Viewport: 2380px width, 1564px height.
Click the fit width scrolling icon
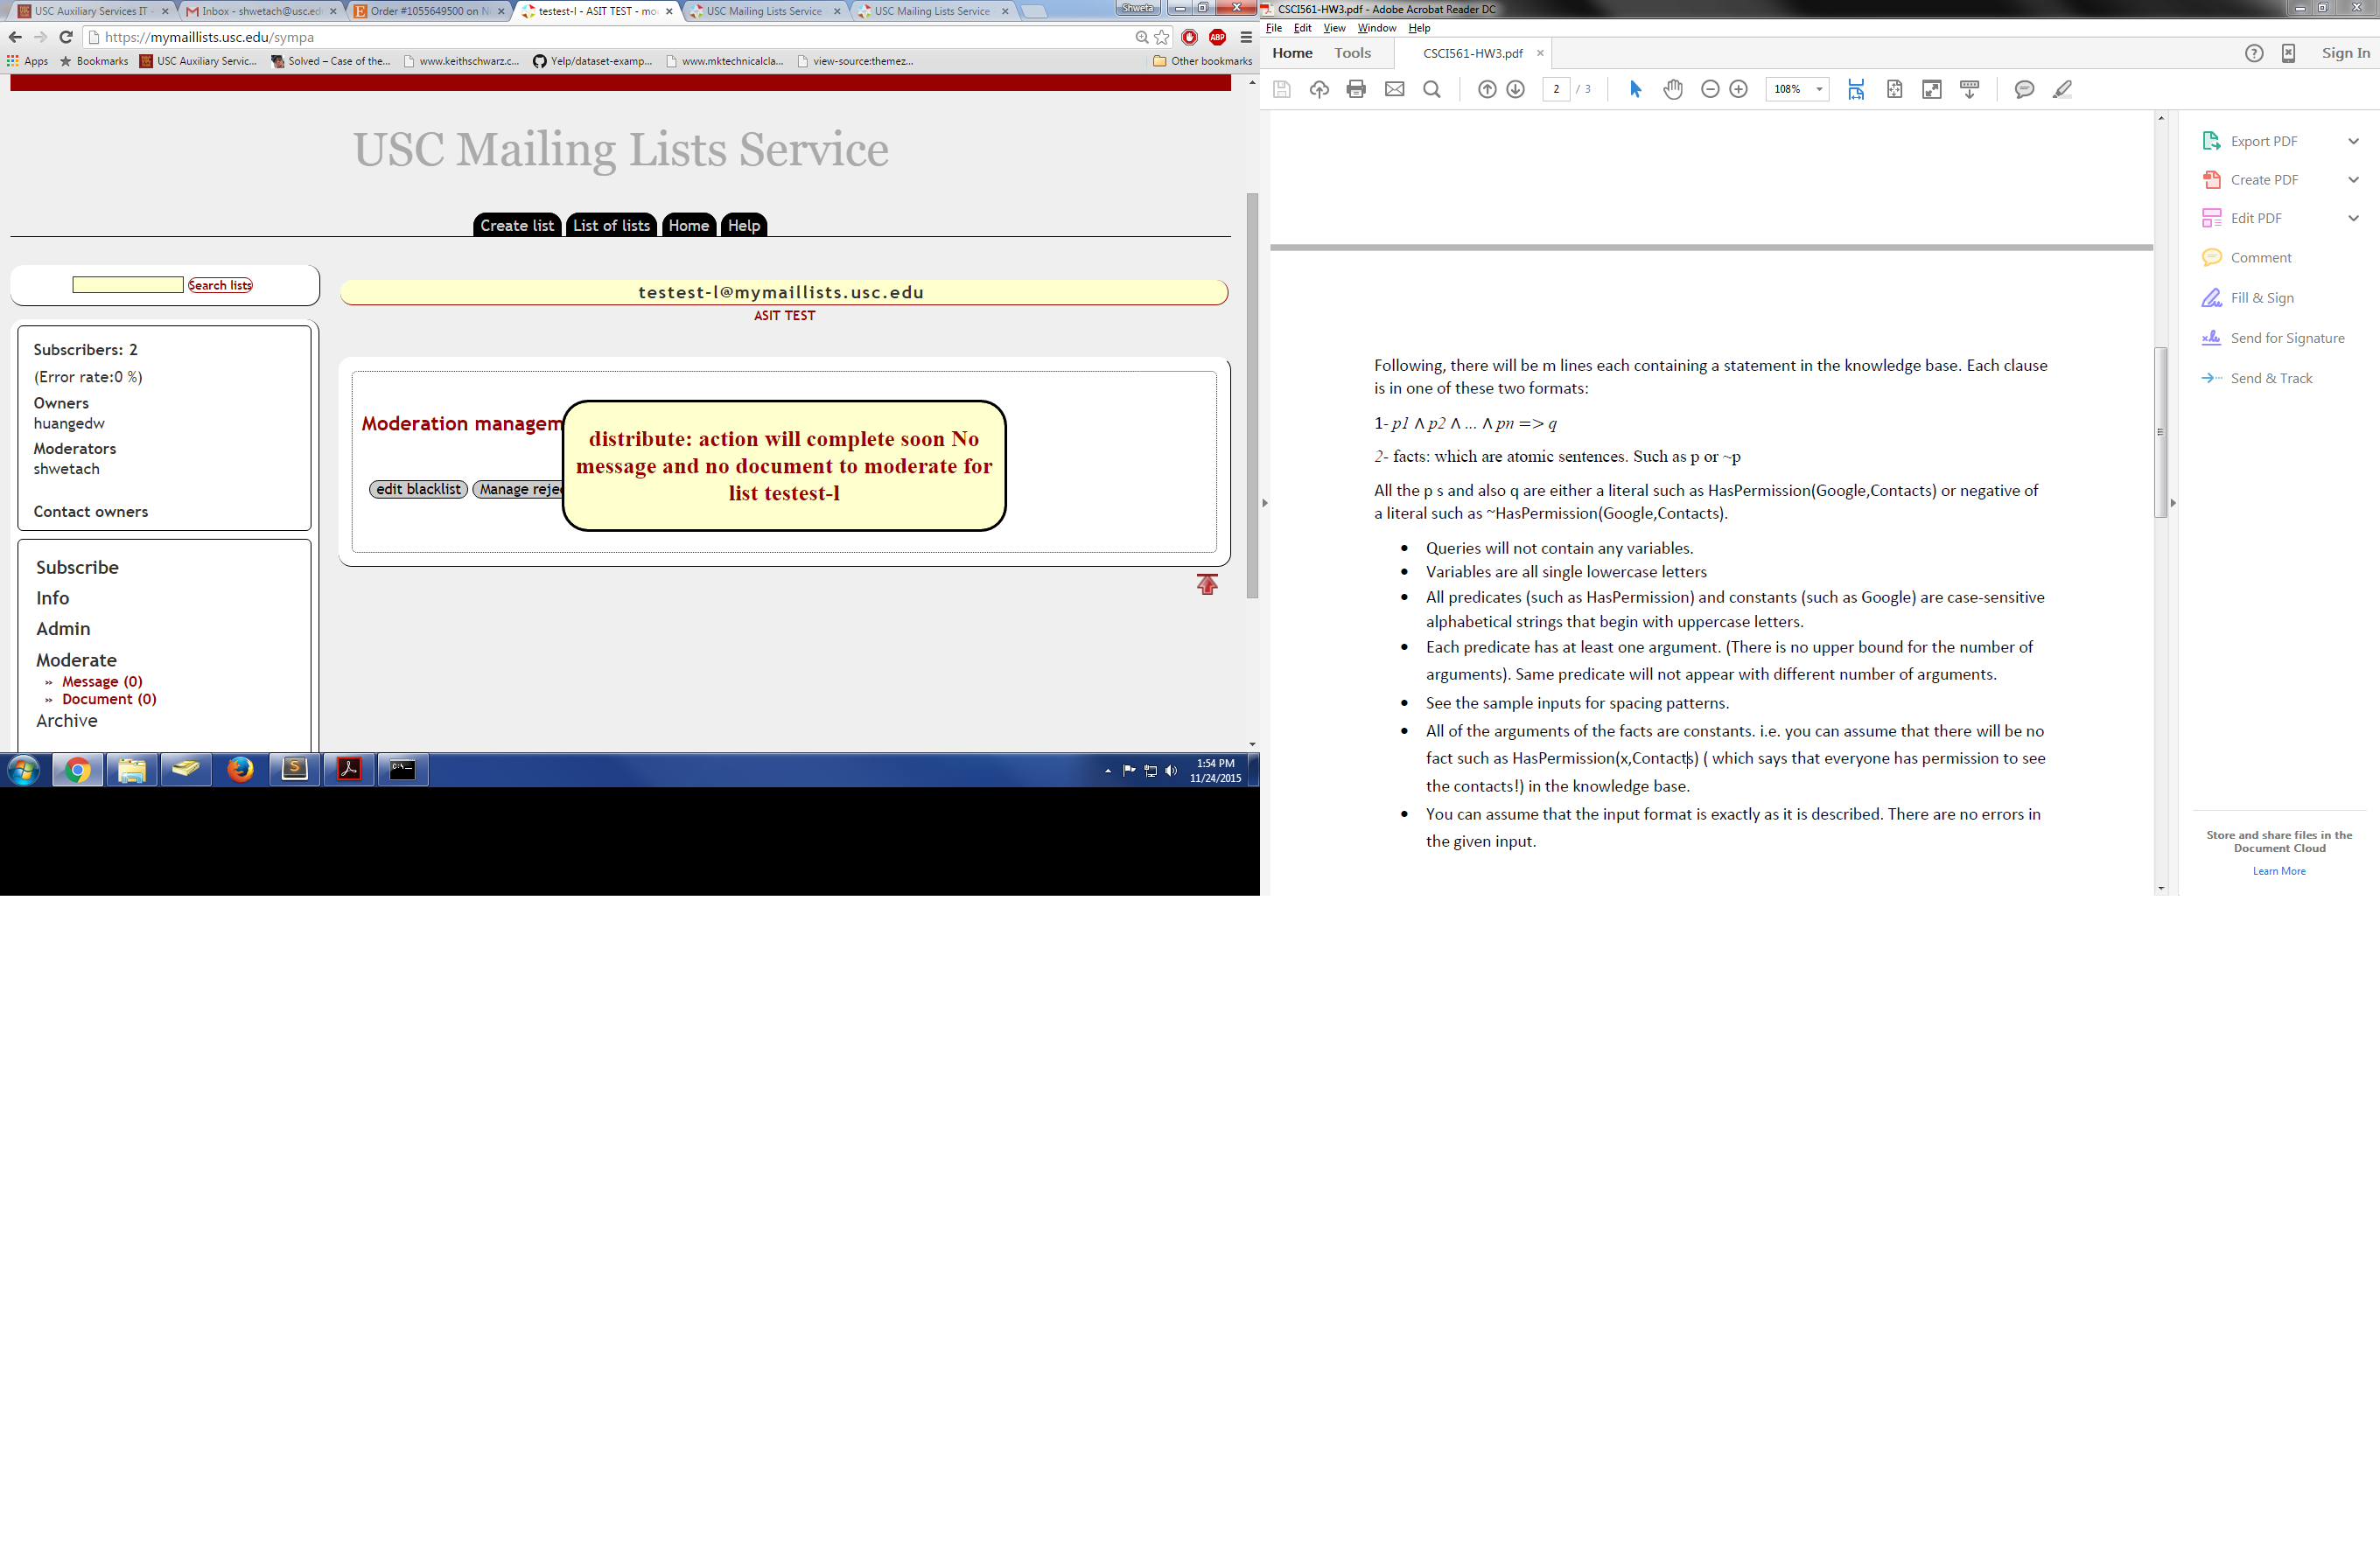click(1856, 89)
